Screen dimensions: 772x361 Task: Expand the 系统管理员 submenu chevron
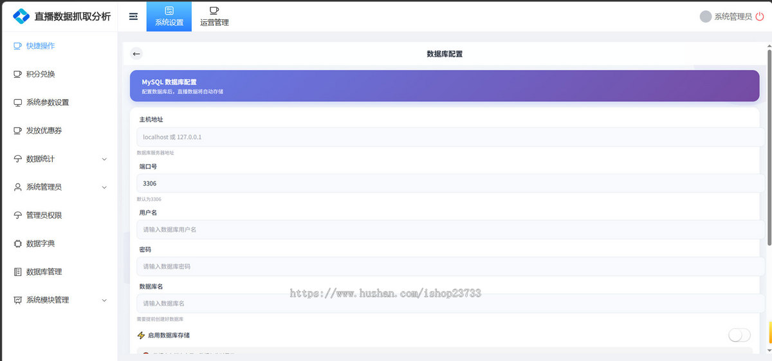[x=104, y=187]
